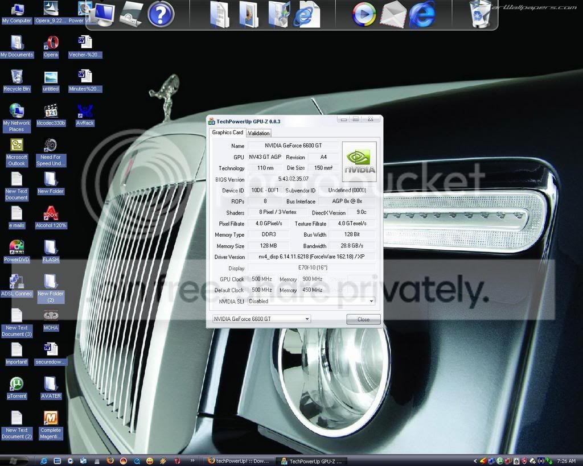Click the help question mark dock icon
583x466 pixels.
[x=161, y=14]
